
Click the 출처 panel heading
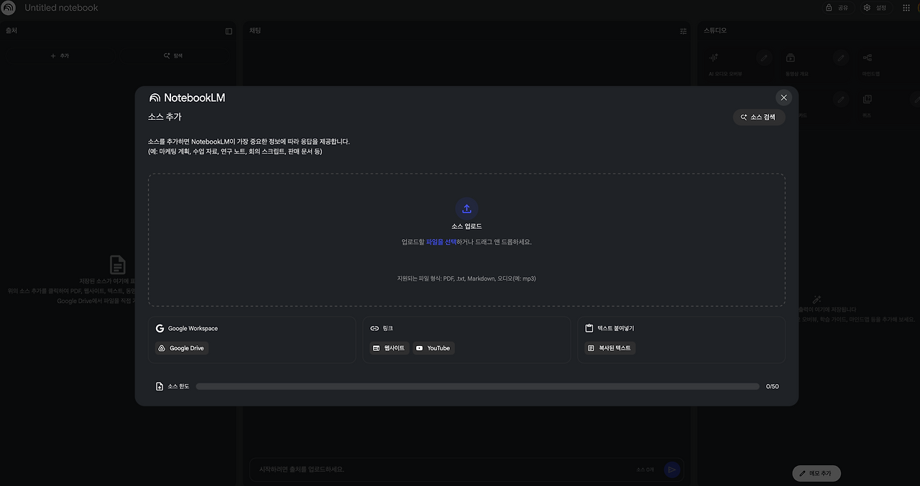(11, 31)
